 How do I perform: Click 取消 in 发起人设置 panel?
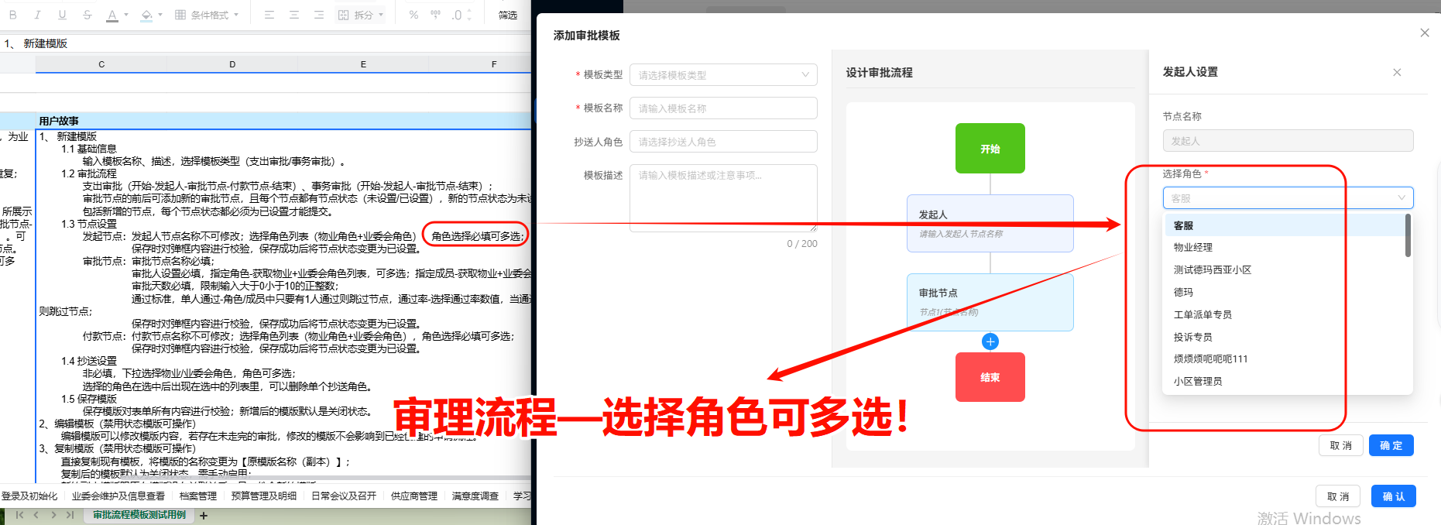(1340, 445)
